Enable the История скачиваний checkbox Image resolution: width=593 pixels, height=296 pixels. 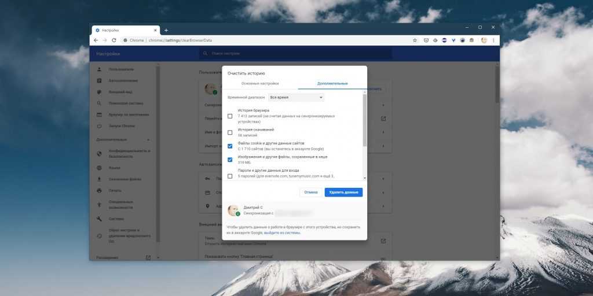(230, 132)
